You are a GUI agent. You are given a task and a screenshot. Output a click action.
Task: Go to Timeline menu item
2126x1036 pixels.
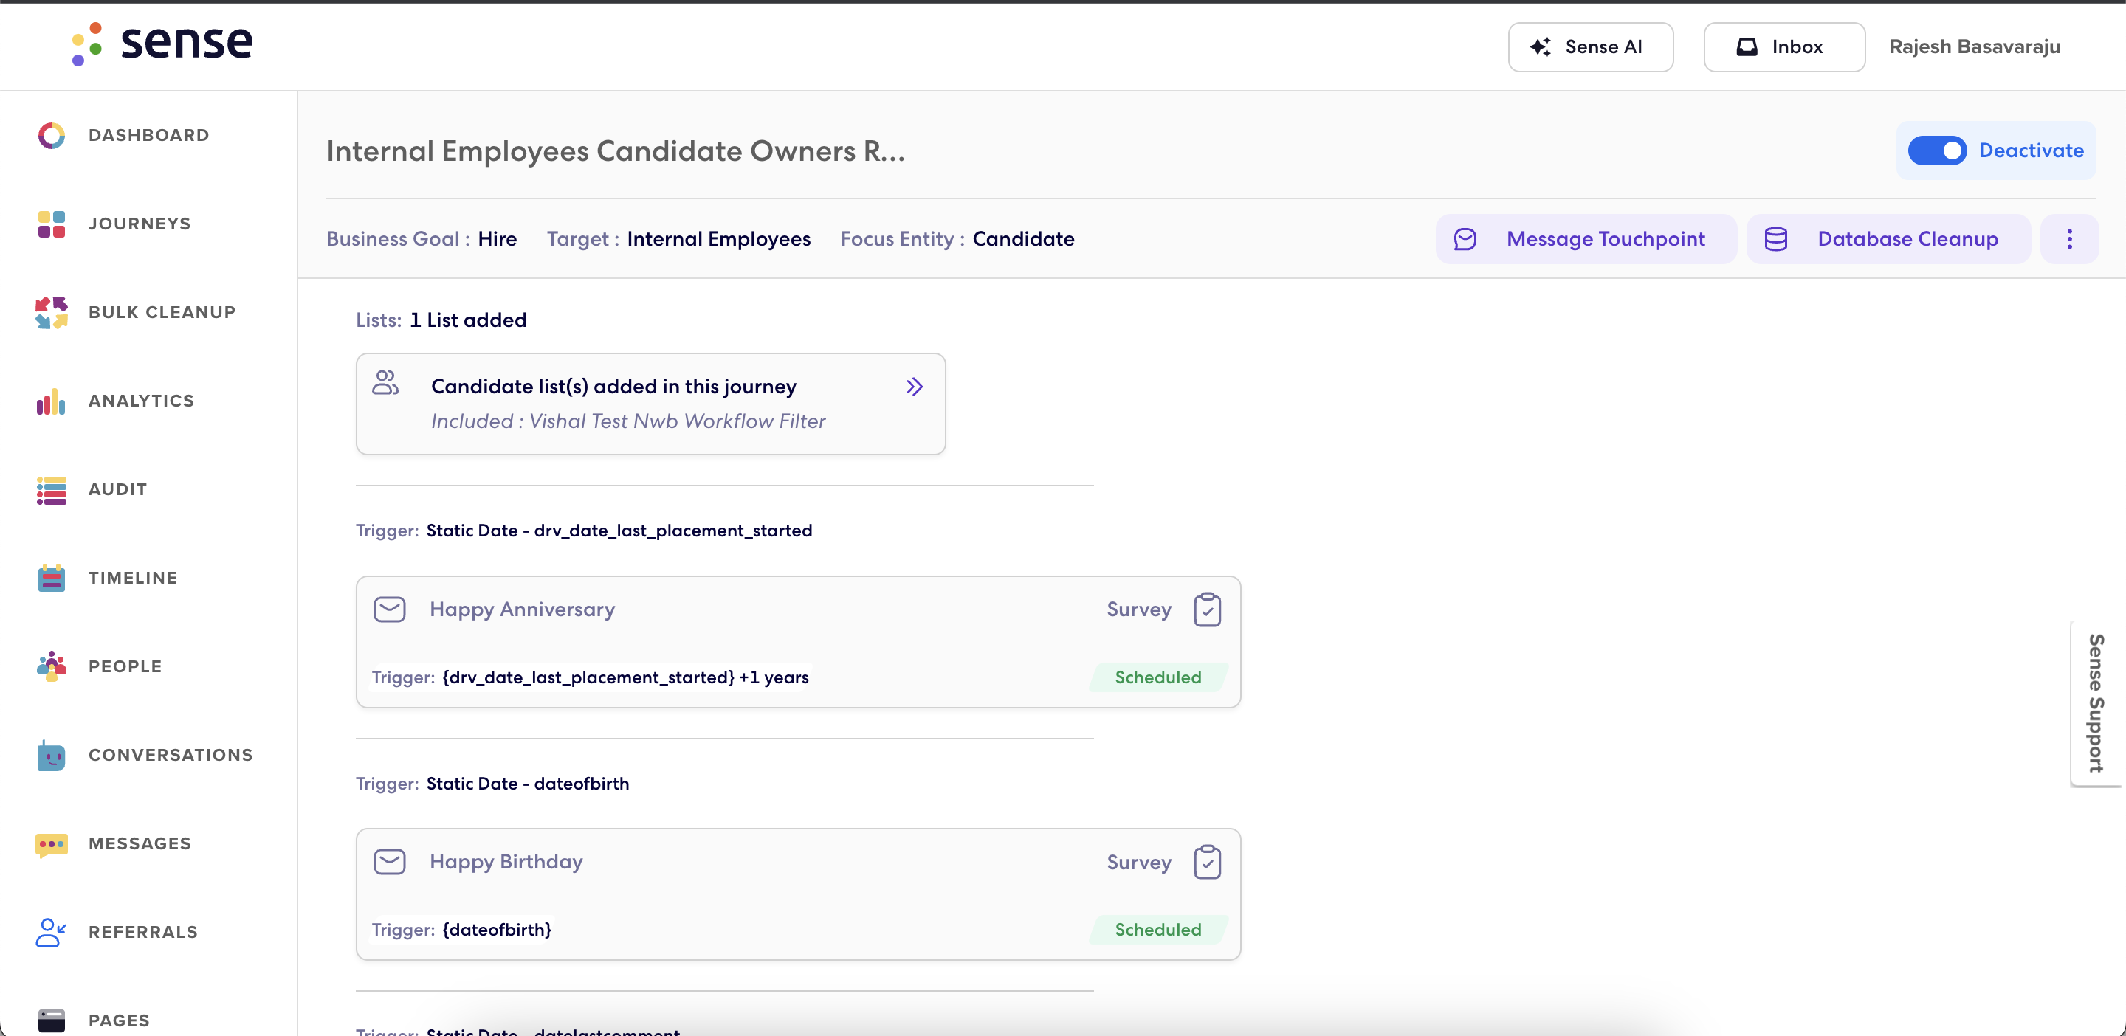[x=133, y=579]
